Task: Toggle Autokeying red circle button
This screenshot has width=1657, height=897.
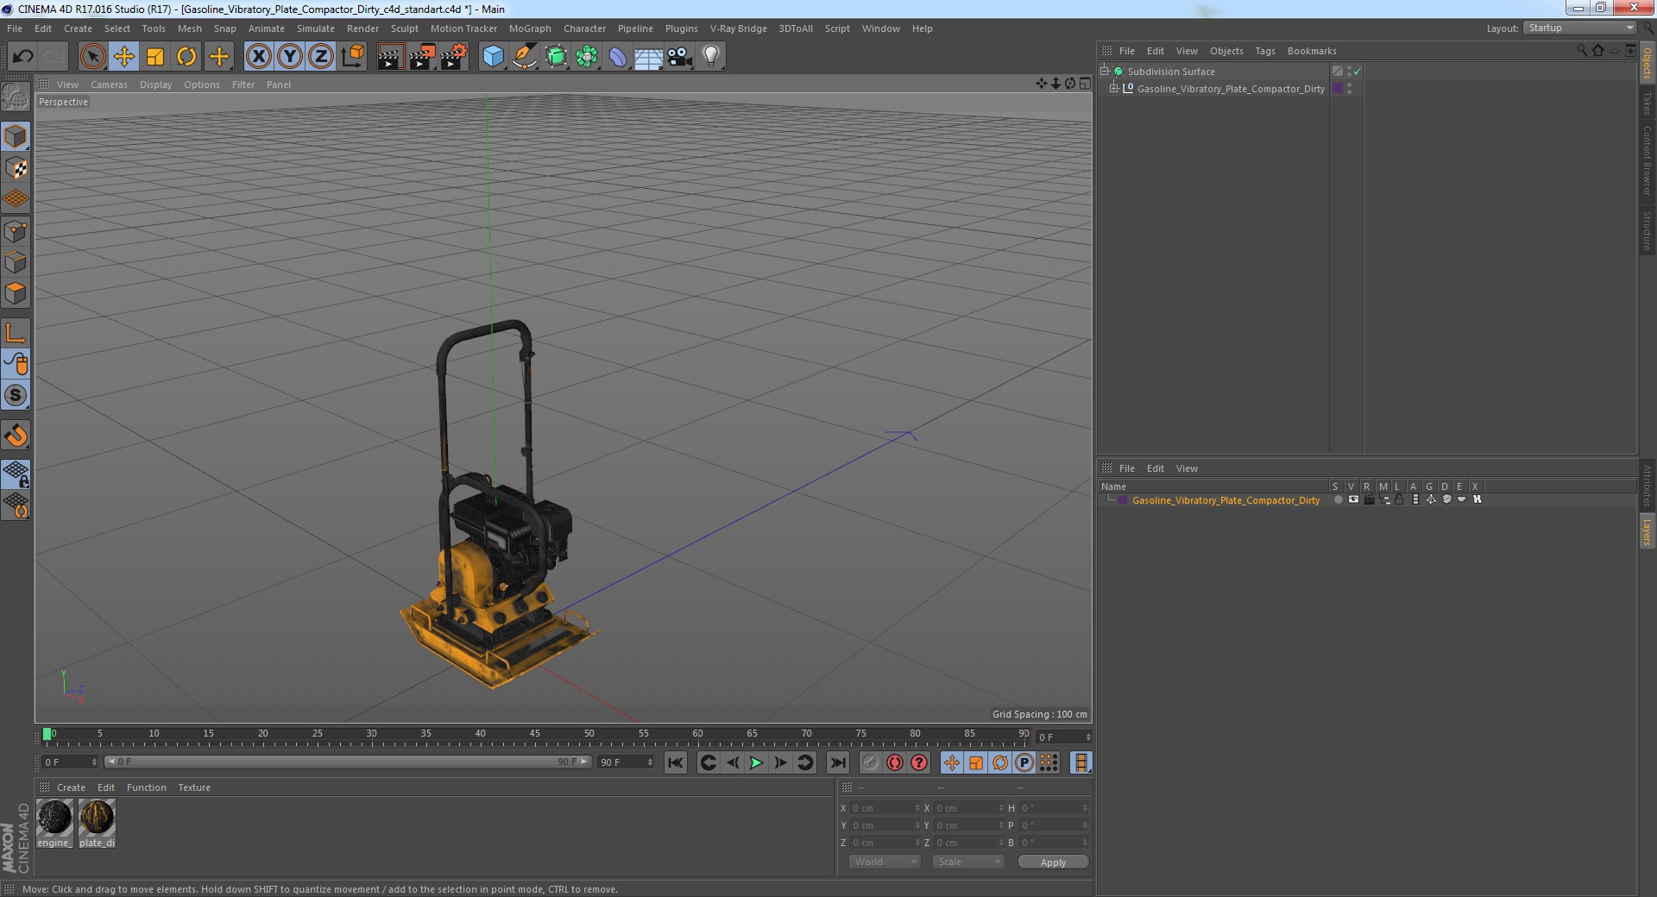Action: [x=894, y=762]
